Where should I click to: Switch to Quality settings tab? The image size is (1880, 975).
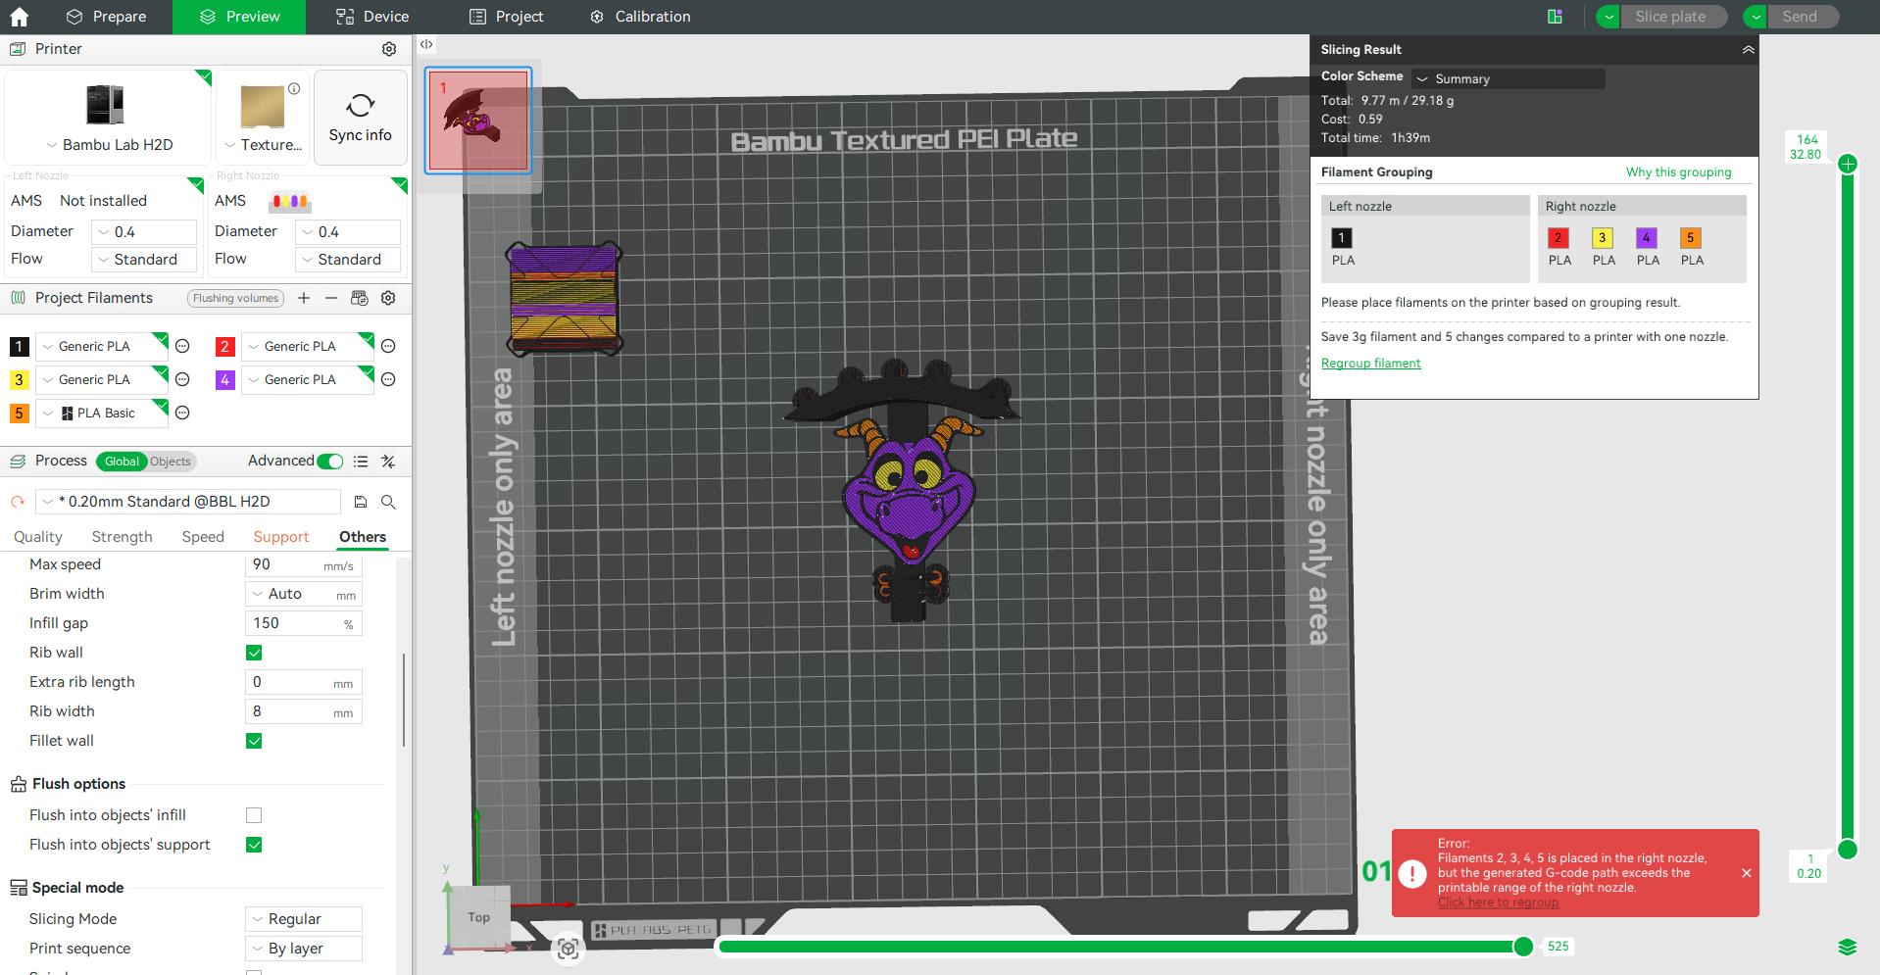click(38, 537)
